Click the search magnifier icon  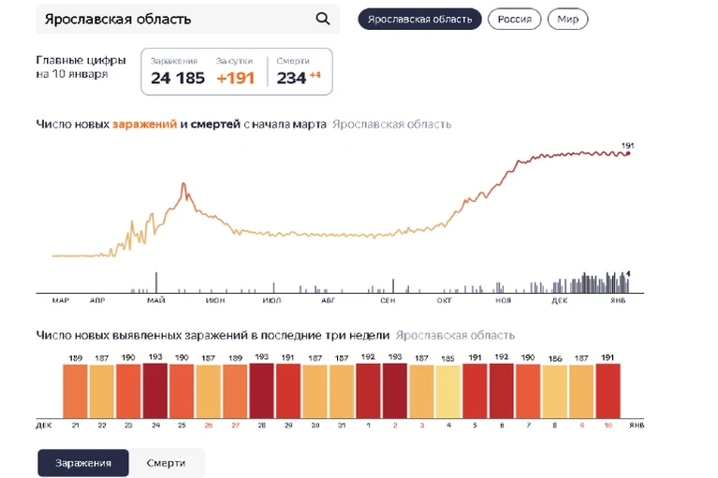tap(323, 19)
